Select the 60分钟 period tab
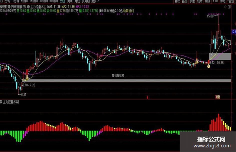 54,1
